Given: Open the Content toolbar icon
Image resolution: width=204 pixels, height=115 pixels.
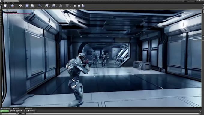Looking at the screenshot, I should click(27, 6).
